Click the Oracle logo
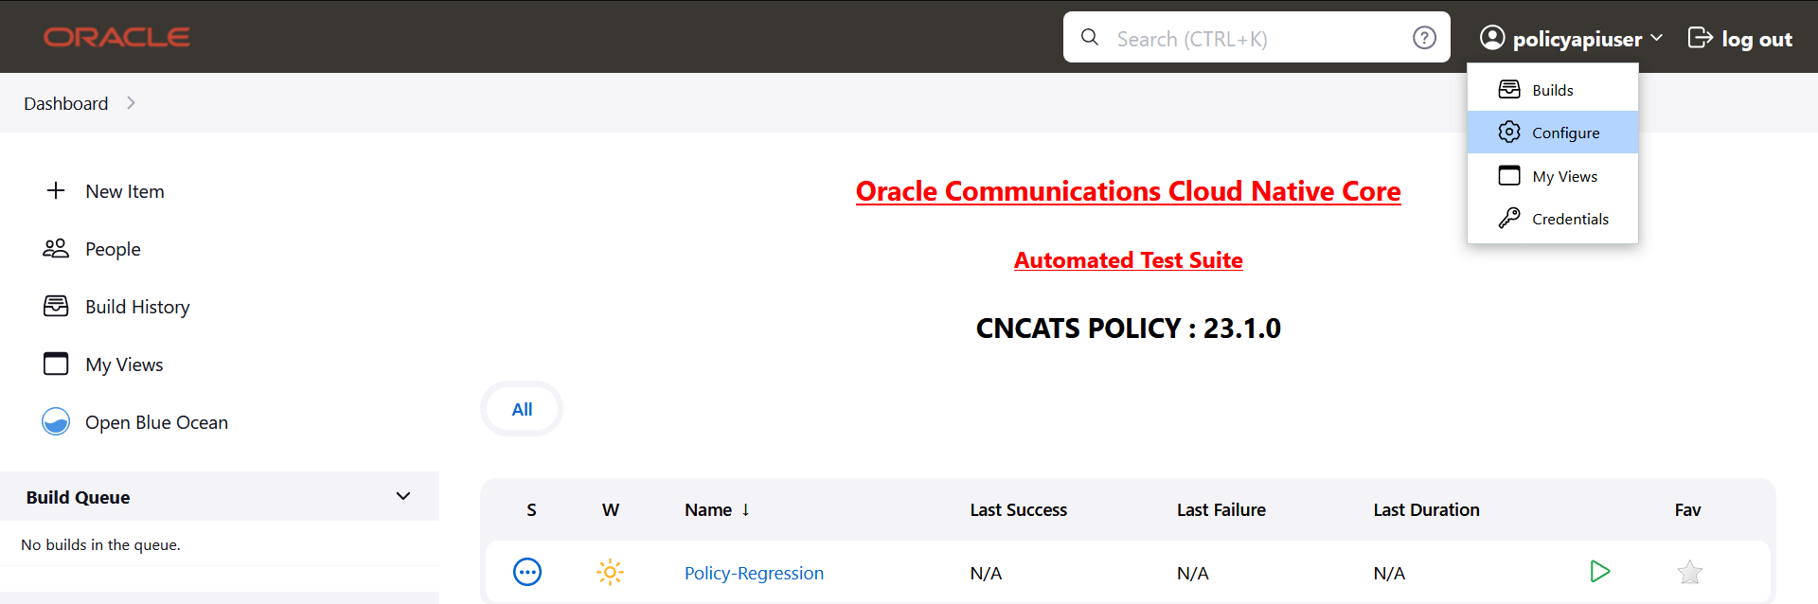Image resolution: width=1818 pixels, height=604 pixels. pyautogui.click(x=116, y=37)
